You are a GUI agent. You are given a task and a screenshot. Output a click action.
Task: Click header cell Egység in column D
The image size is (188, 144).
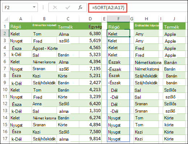coord(90,26)
